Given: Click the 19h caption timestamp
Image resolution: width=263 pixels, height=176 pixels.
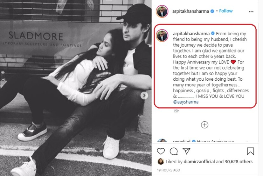Looking at the screenshot, I should [176, 111].
